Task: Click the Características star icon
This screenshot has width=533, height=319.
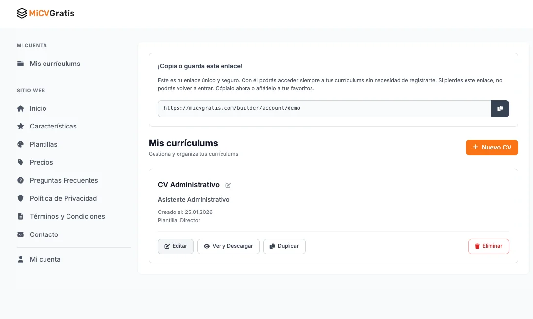Action: point(21,126)
